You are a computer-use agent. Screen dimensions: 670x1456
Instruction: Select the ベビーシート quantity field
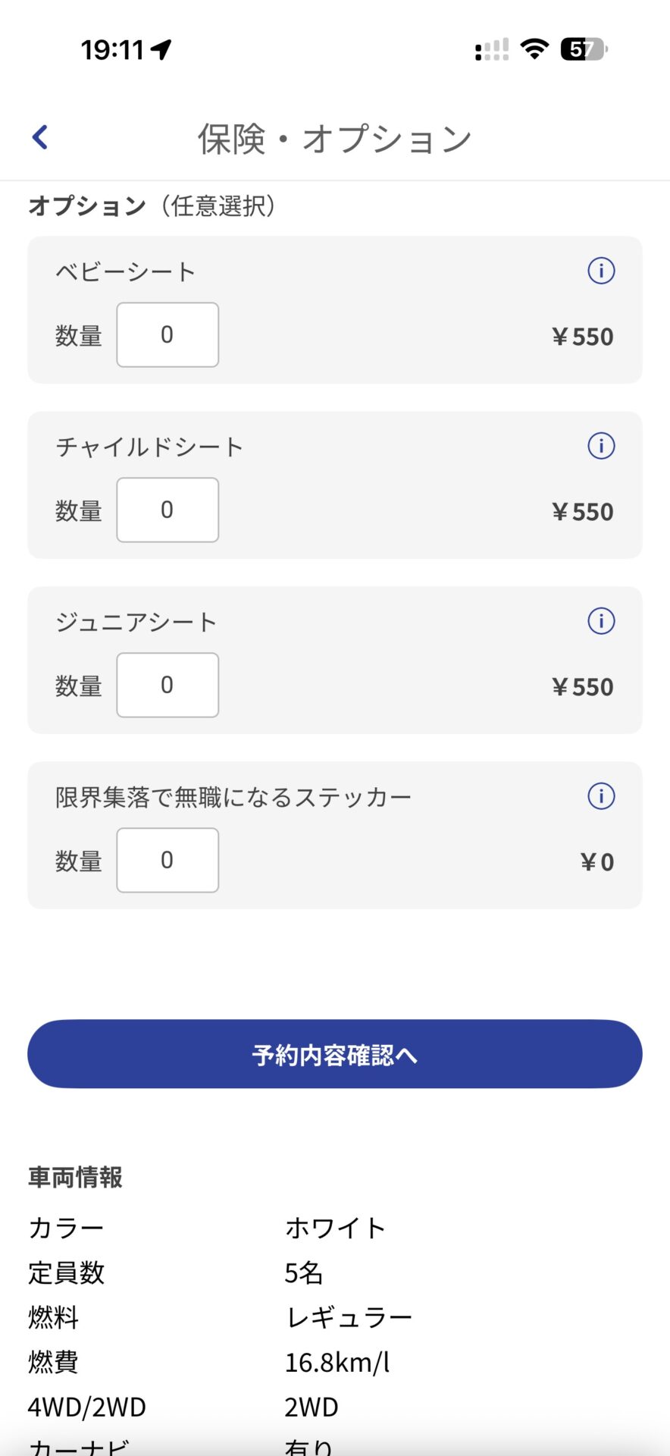coord(167,335)
